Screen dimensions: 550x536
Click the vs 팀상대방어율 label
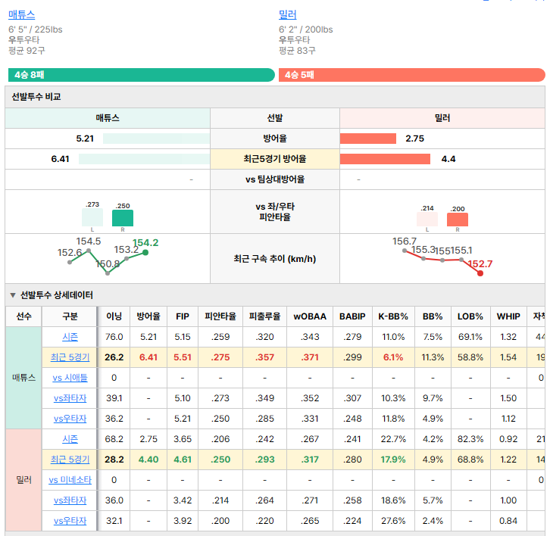pos(275,179)
